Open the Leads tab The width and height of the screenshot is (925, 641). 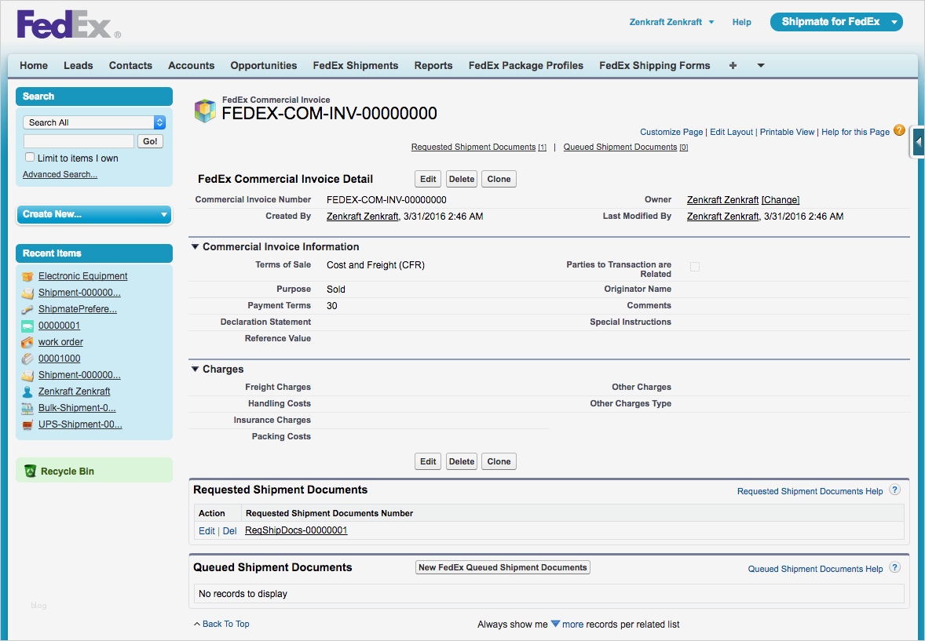[x=79, y=65]
